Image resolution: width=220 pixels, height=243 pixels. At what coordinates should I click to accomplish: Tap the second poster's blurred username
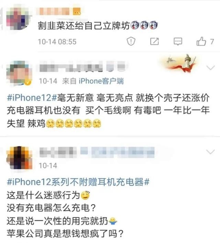83,67
